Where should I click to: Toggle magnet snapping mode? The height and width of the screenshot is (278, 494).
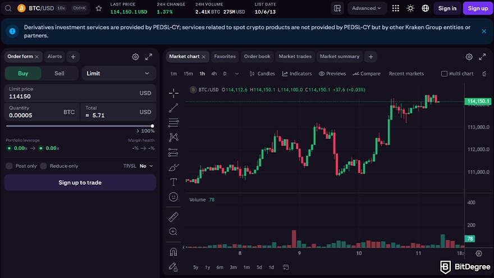click(x=173, y=252)
